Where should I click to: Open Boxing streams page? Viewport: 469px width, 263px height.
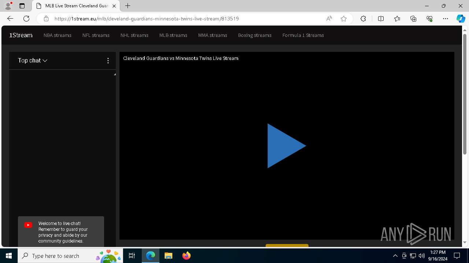tap(255, 35)
